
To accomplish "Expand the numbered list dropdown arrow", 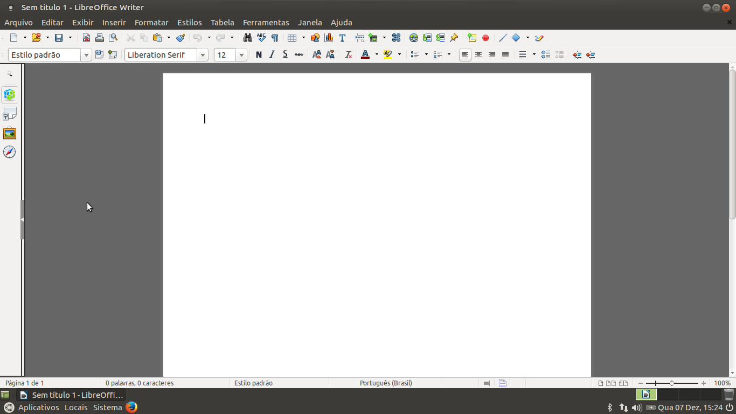I will pos(449,54).
